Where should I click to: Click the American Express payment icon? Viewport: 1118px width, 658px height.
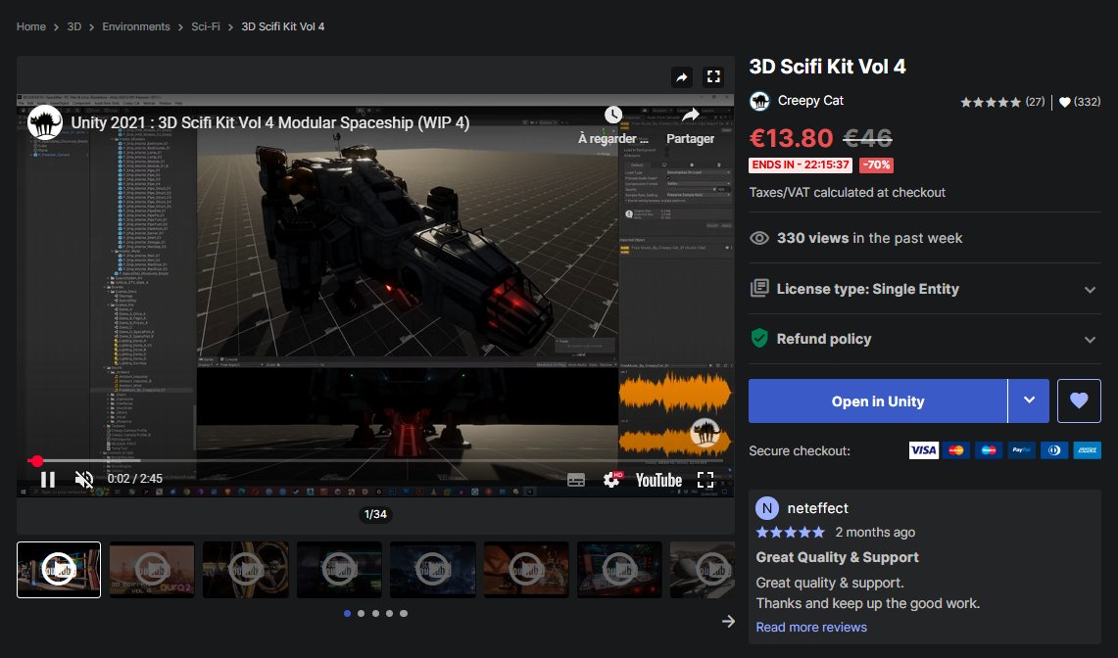[1088, 449]
